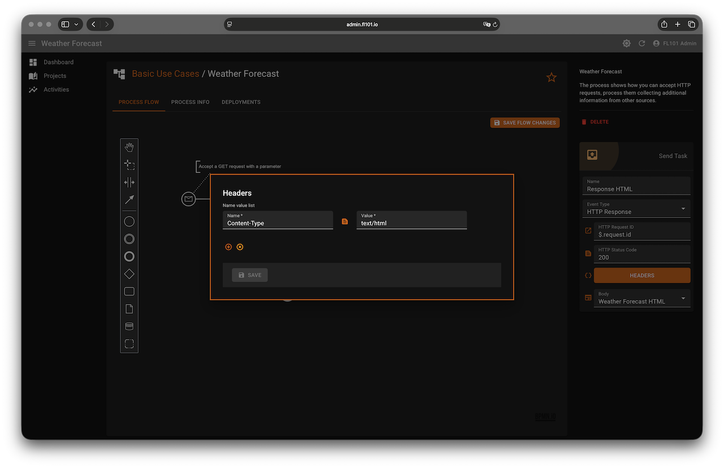The width and height of the screenshot is (724, 468).
Task: Open the FL101 Admin user menu
Action: [674, 44]
